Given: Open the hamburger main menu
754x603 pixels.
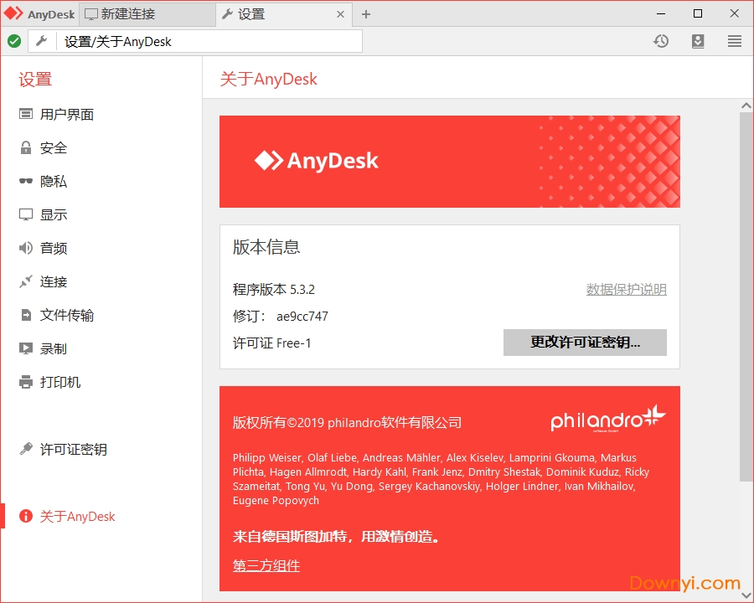Looking at the screenshot, I should coord(734,41).
